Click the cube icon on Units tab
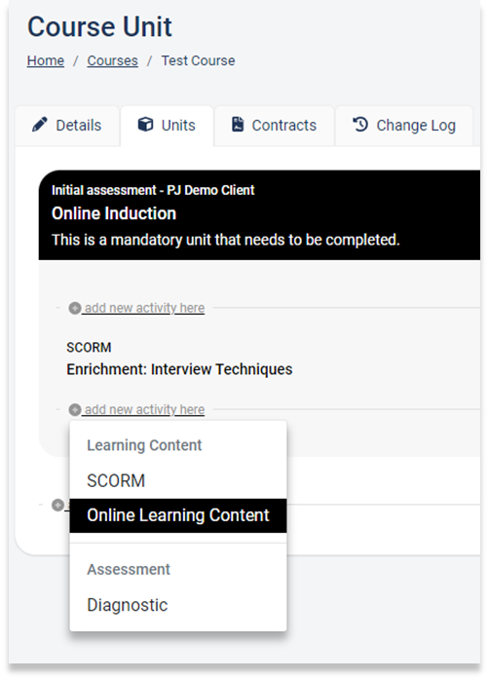Viewport: 489px width, 680px height. pos(145,125)
